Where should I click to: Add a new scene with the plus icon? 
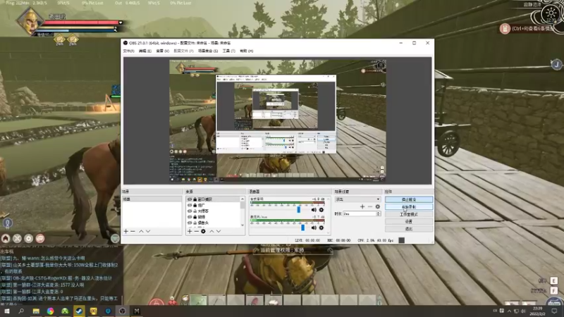tap(126, 231)
